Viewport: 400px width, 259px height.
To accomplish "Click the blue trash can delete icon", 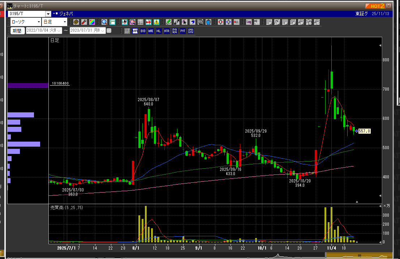I will [x=208, y=22].
